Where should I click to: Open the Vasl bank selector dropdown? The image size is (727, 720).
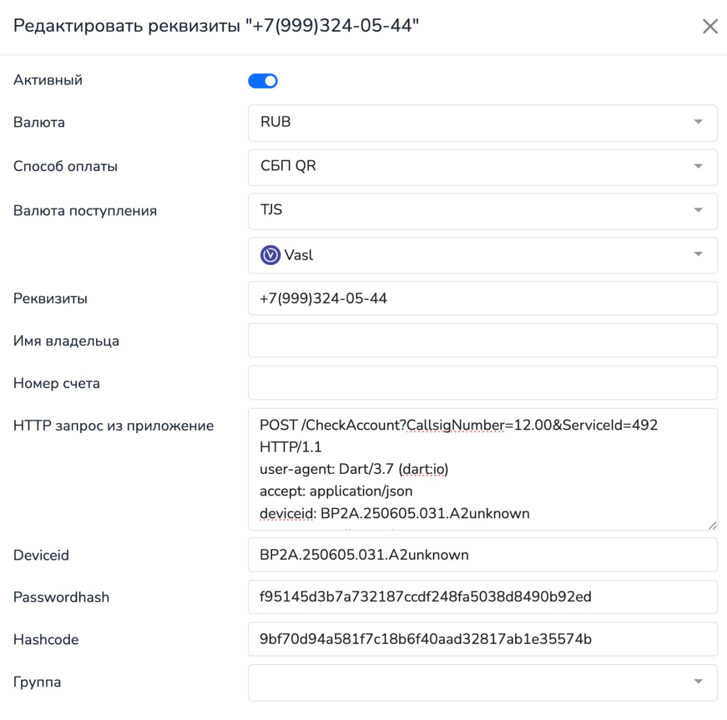click(482, 255)
